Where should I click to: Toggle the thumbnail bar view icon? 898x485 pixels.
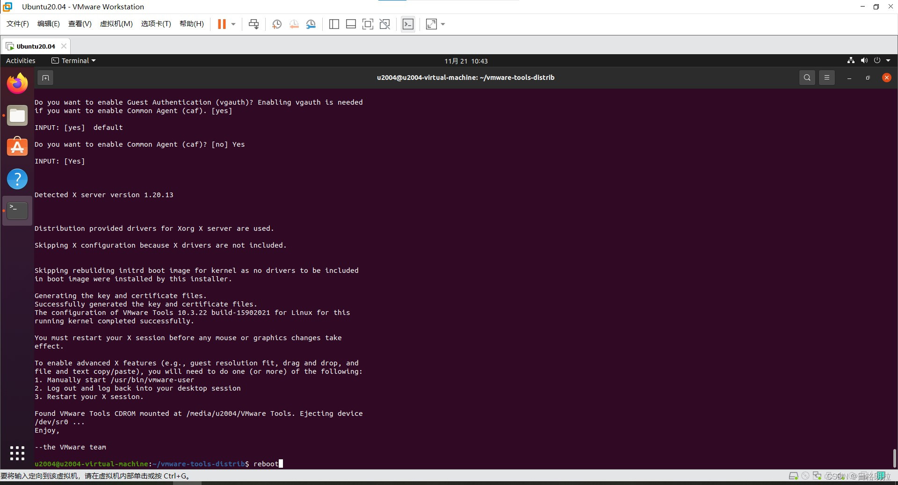coord(351,24)
